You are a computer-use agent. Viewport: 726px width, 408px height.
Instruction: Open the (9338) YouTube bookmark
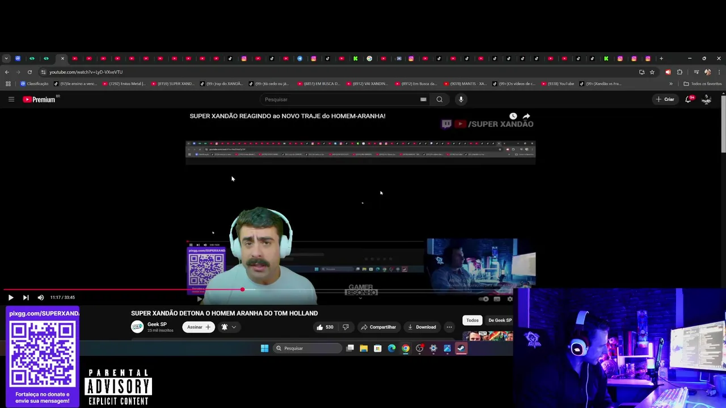558,84
